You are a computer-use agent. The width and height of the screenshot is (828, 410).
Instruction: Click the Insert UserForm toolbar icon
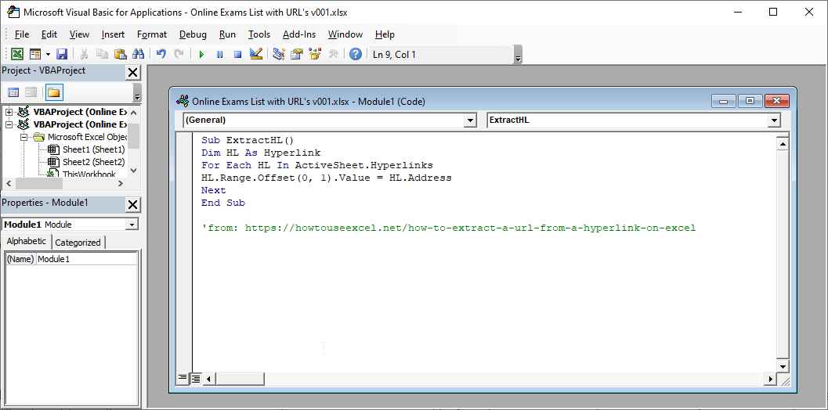[35, 54]
